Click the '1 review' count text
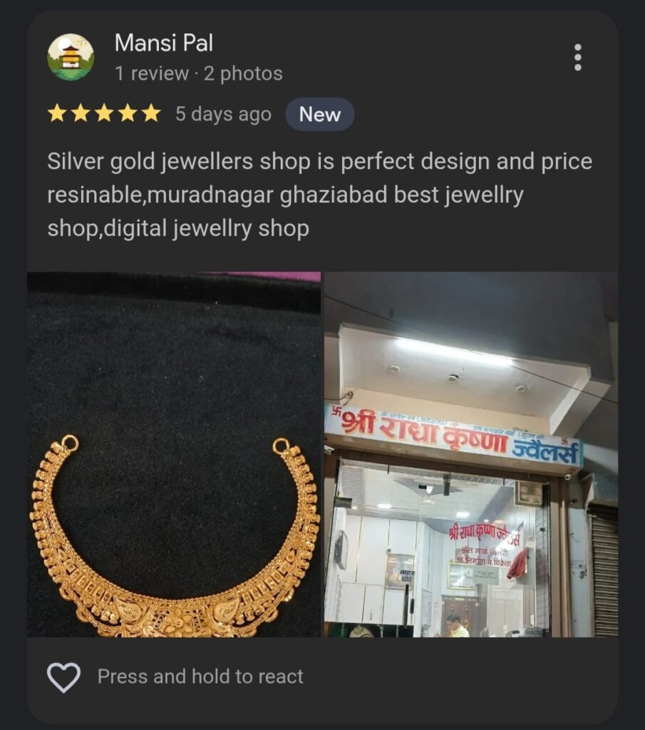 [x=152, y=73]
